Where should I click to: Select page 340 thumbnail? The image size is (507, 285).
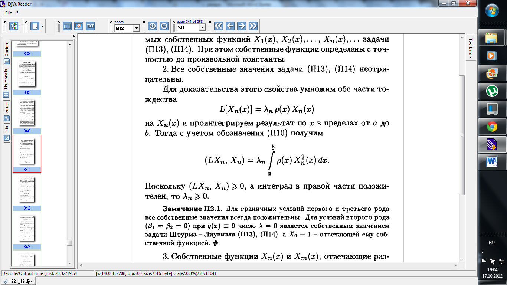[27, 115]
